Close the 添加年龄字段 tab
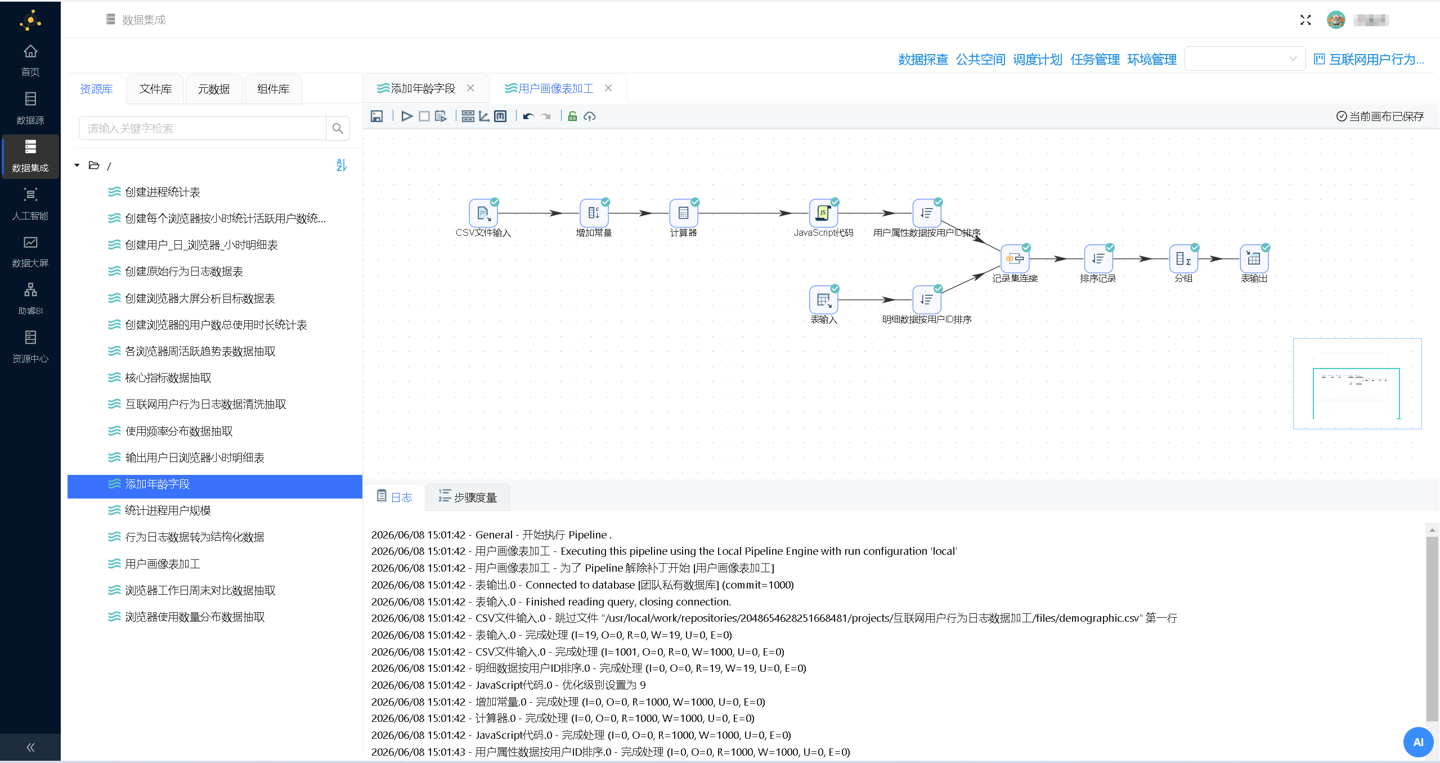 tap(470, 88)
